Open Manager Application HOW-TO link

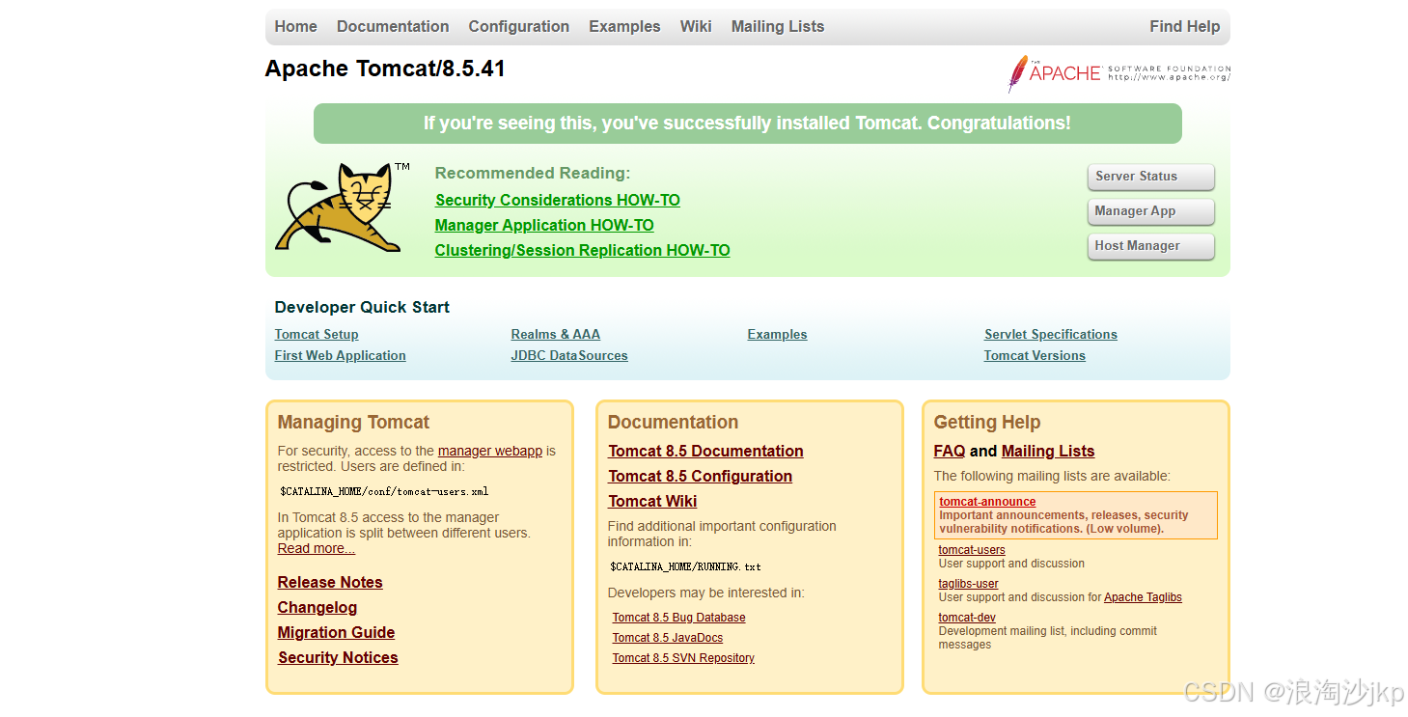pos(544,226)
